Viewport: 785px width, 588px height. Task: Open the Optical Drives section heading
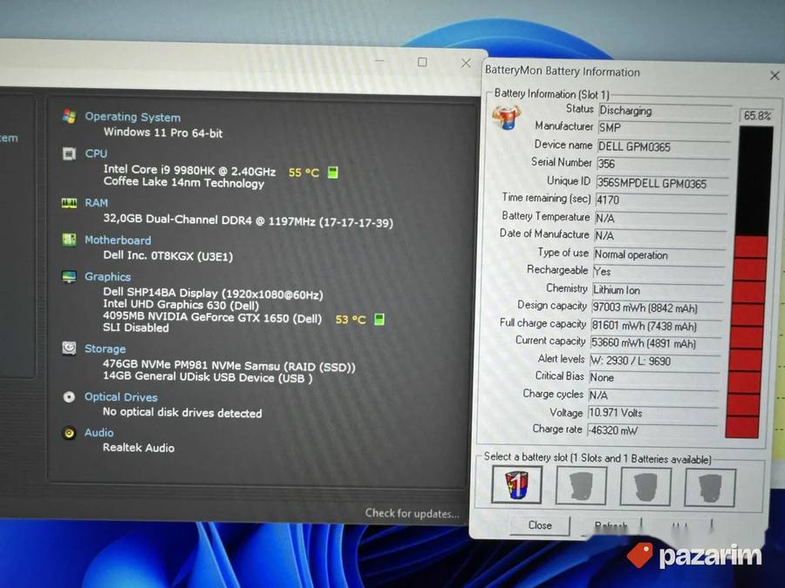[121, 397]
